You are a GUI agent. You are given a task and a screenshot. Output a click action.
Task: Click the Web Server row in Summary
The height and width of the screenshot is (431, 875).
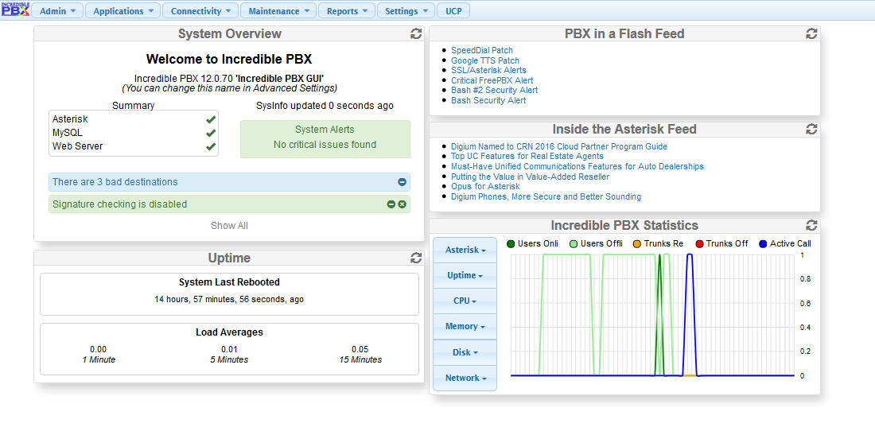[134, 146]
